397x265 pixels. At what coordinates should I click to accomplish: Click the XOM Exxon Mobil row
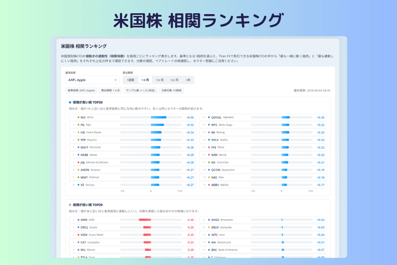pyautogui.click(x=132, y=235)
